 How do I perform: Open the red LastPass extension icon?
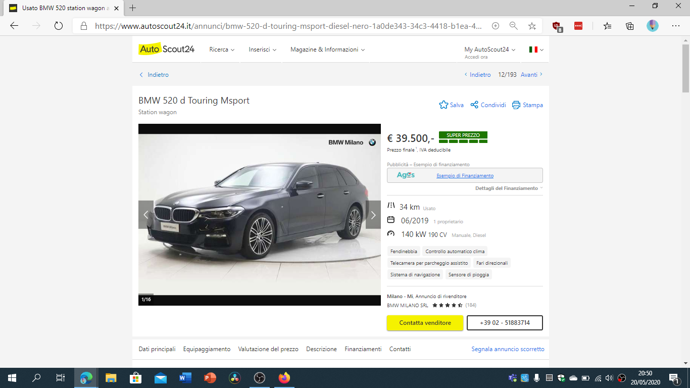578,26
